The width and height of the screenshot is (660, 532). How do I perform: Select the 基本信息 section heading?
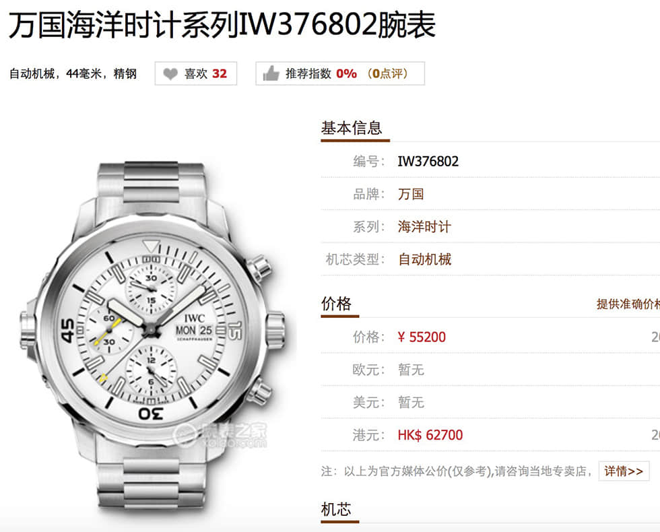coord(352,128)
